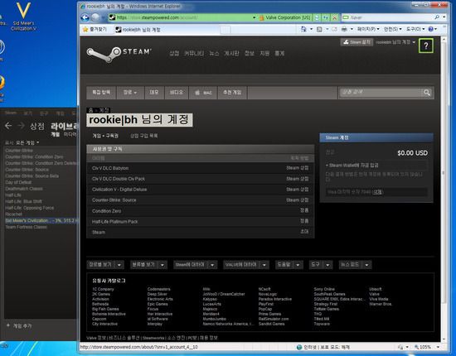Expand the address bar URL history dropdown
Viewport: 456px width, 356px height.
(254, 17)
